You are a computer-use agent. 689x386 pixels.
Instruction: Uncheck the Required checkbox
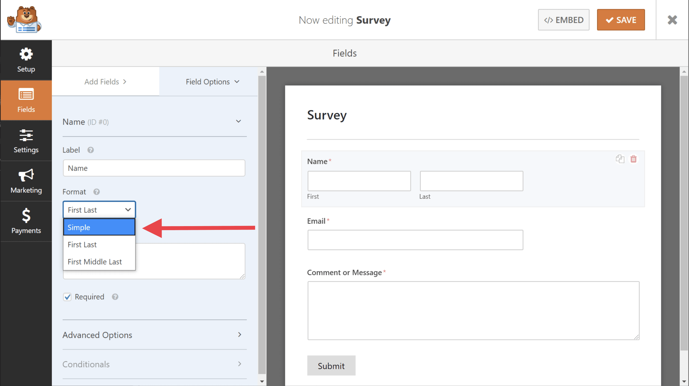pyautogui.click(x=67, y=297)
